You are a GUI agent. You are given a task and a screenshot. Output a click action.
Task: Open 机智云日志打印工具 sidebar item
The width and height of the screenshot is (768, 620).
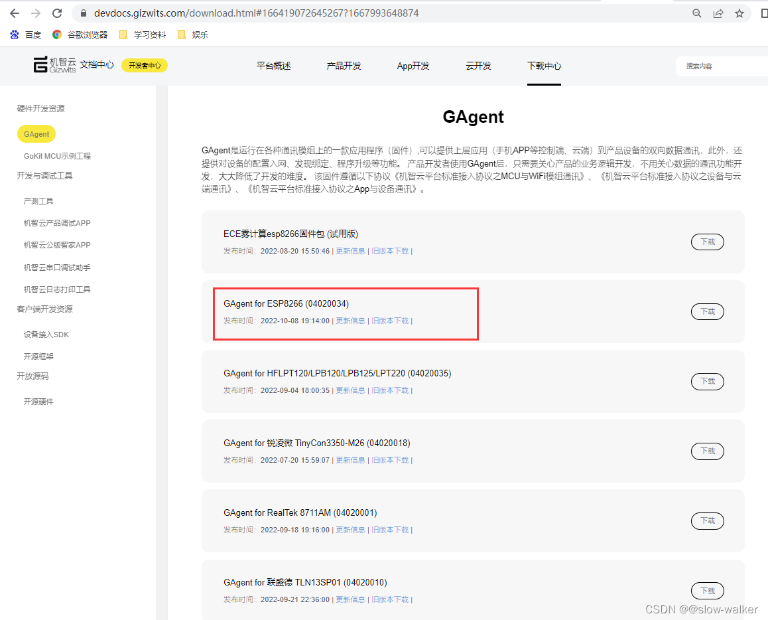click(57, 289)
